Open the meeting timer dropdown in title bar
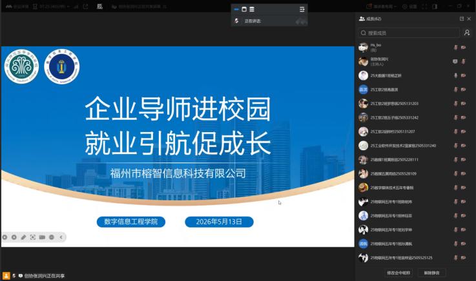This screenshot has height=281, width=476. [51, 6]
